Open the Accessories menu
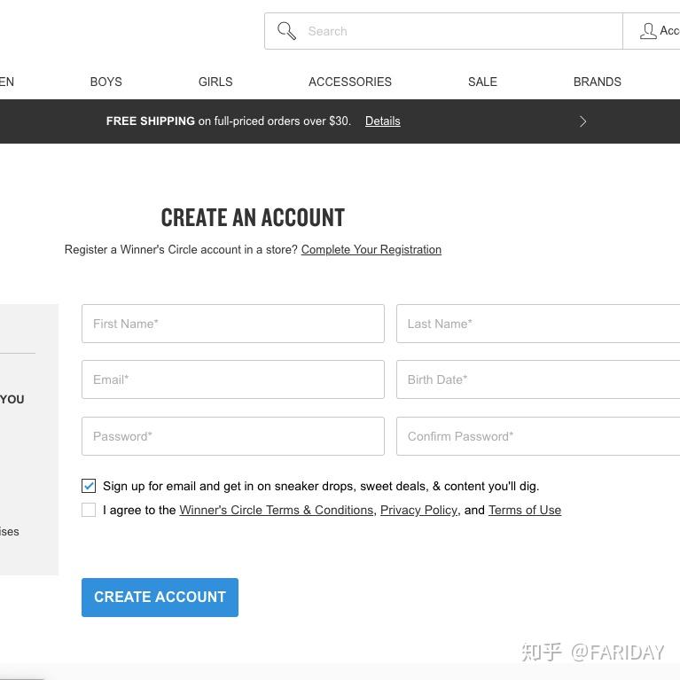Screen dimensions: 680x680 point(350,82)
